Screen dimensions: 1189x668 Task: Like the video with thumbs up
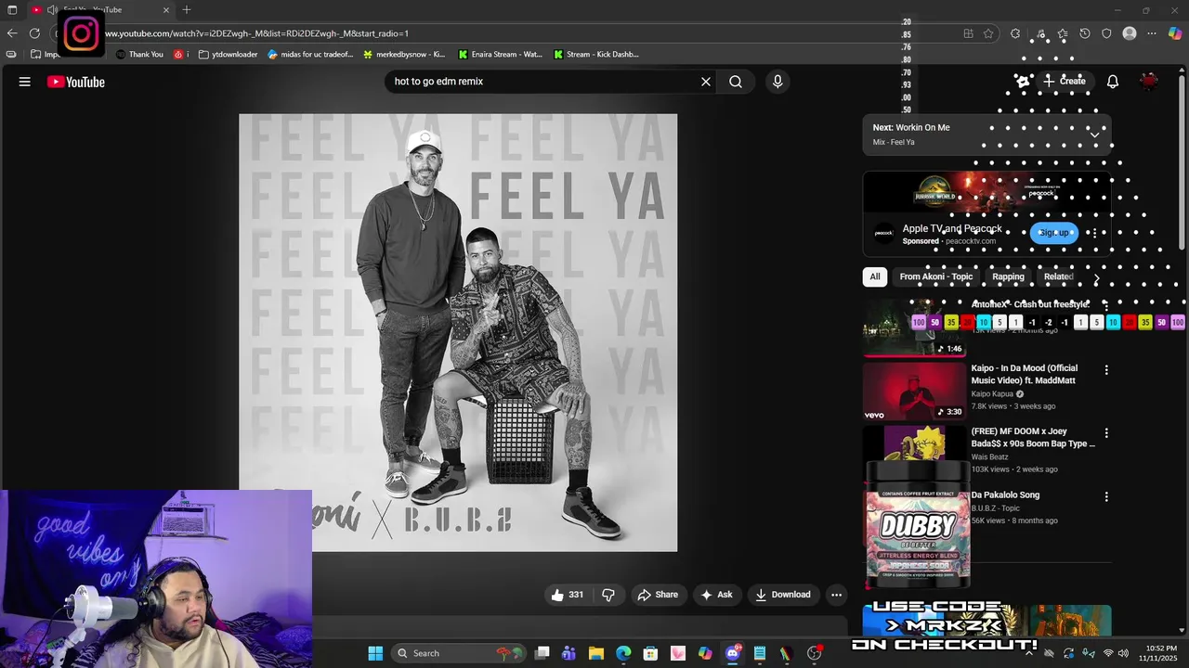click(x=568, y=595)
